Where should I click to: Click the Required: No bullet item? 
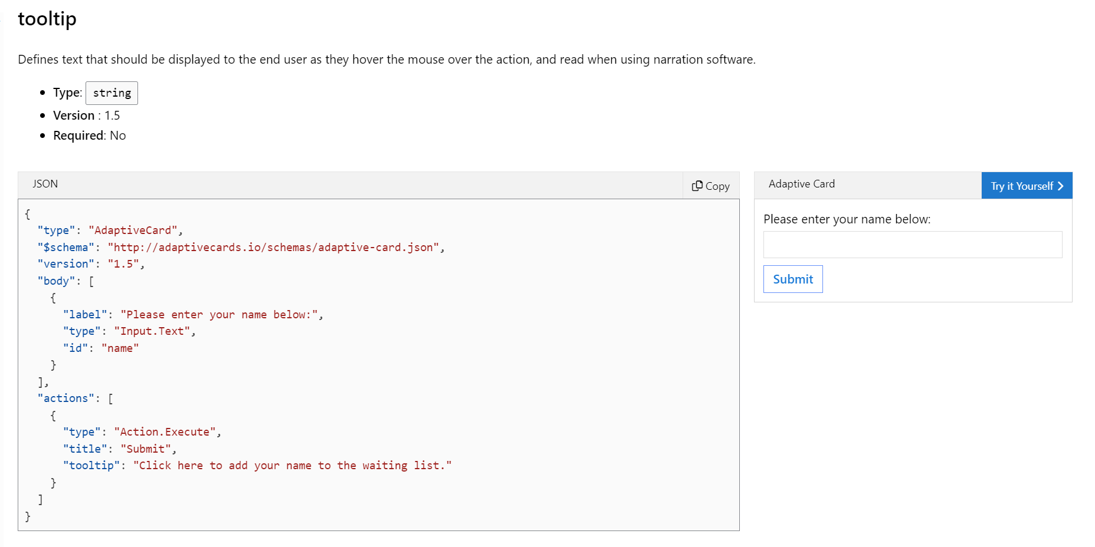89,136
